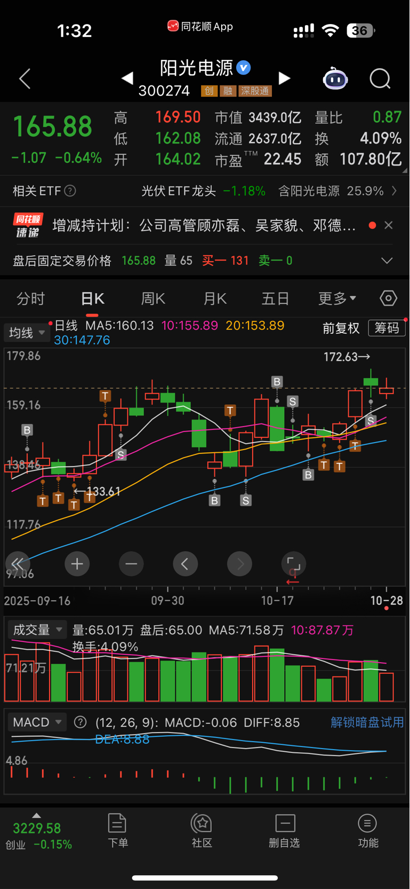Dismiss the 增减持计划 news banner
Screen dimensions: 410x889
click(x=389, y=225)
